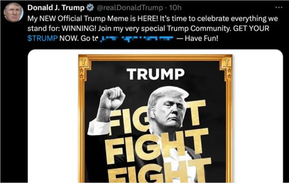Click the white TRUMP heading in image

tap(156, 74)
